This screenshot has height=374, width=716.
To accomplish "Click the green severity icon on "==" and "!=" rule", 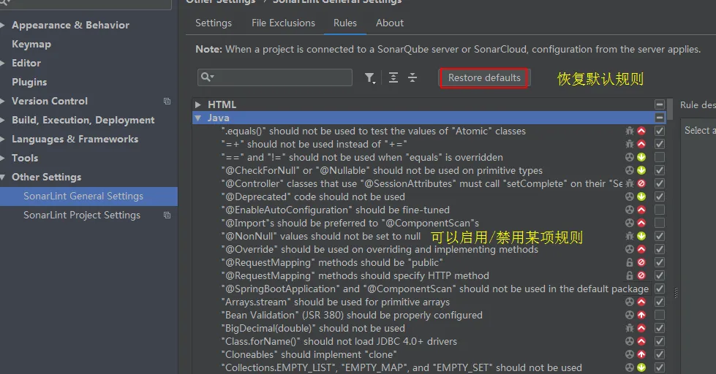I will tap(641, 157).
